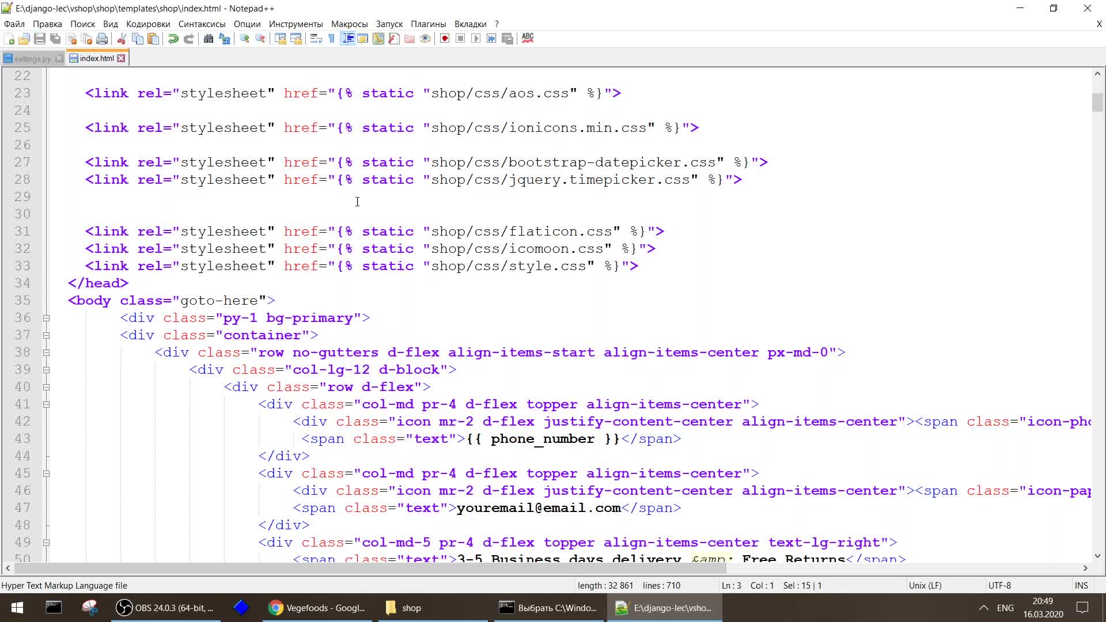Collapse the fold at line 40
Image resolution: width=1106 pixels, height=622 pixels.
pos(46,387)
